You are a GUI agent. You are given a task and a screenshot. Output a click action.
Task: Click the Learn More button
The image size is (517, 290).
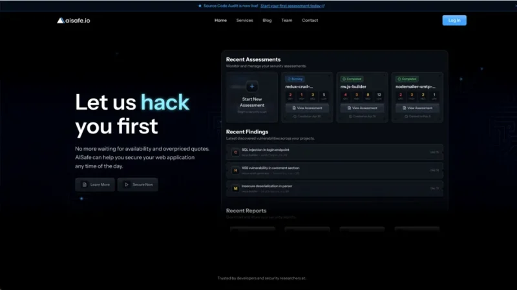[x=95, y=184]
